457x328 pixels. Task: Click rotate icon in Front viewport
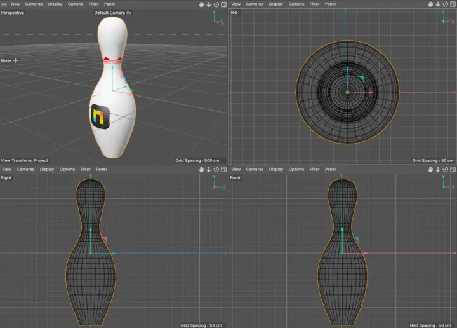click(446, 170)
